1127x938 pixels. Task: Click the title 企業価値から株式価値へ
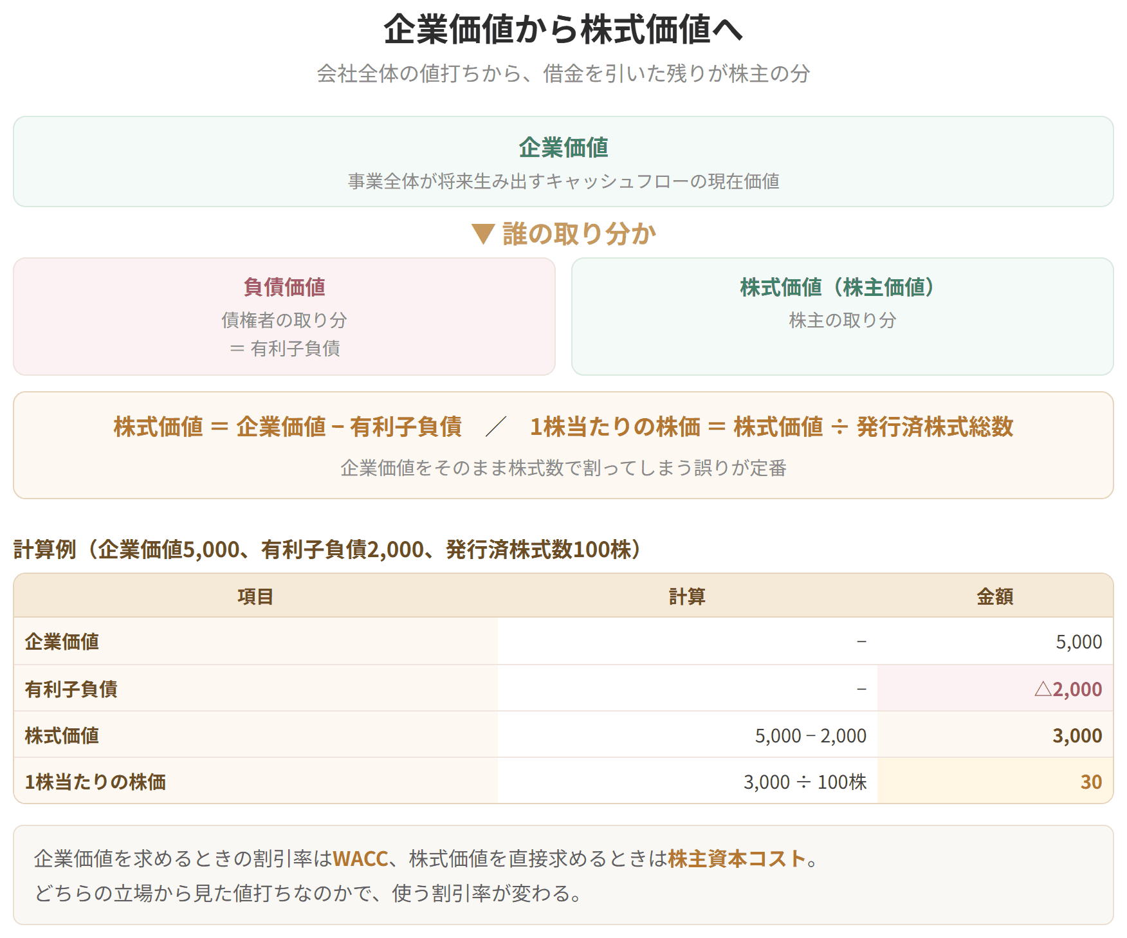tap(563, 30)
